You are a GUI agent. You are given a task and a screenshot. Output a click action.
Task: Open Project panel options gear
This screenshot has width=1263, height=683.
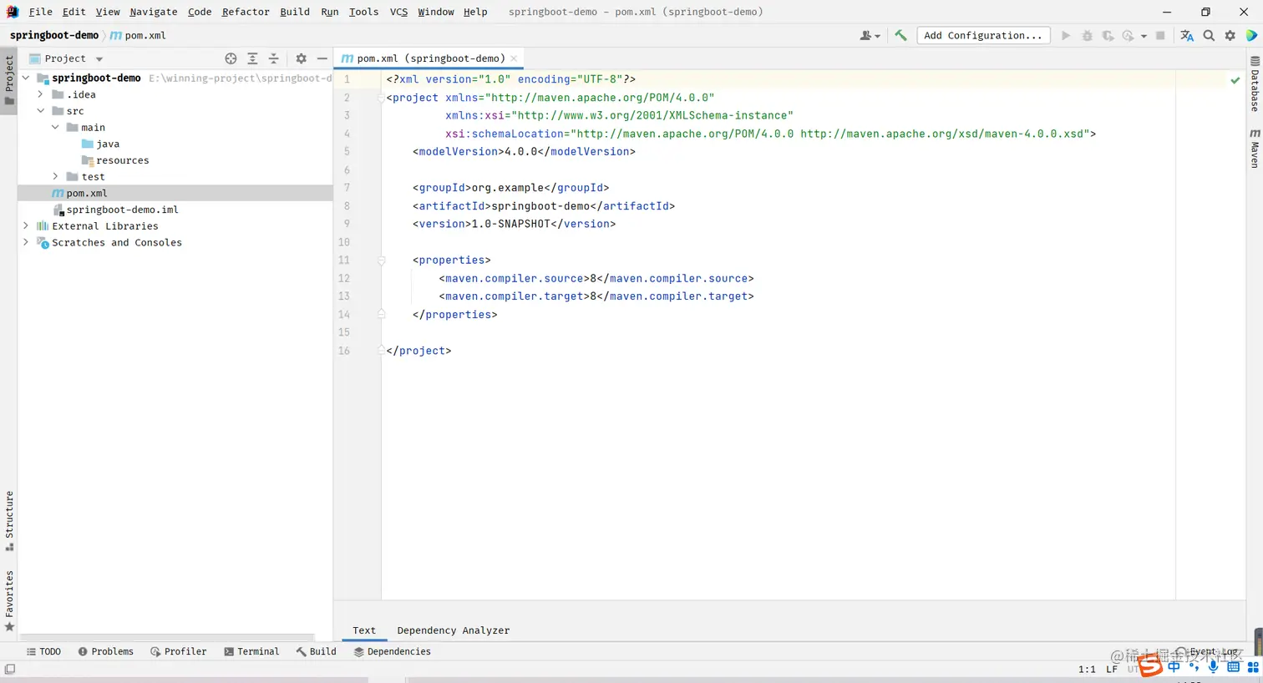[x=301, y=58]
